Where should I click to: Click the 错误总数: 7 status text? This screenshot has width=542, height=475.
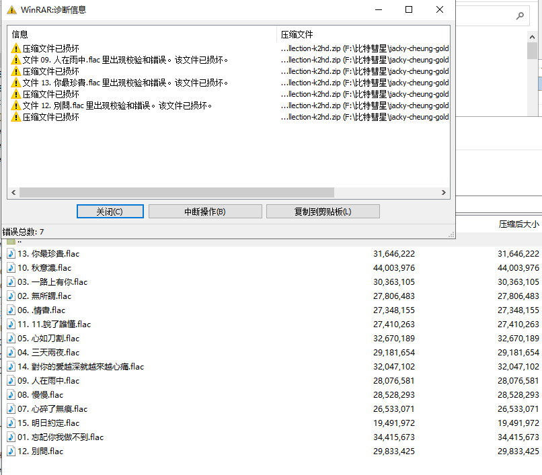coord(23,232)
